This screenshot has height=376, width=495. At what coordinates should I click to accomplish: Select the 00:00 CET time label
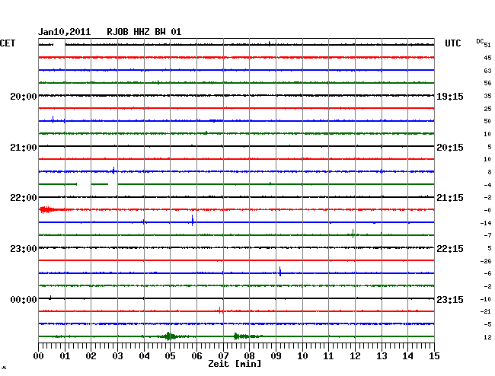[24, 299]
